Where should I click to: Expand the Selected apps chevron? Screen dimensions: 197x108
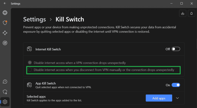click(177, 98)
